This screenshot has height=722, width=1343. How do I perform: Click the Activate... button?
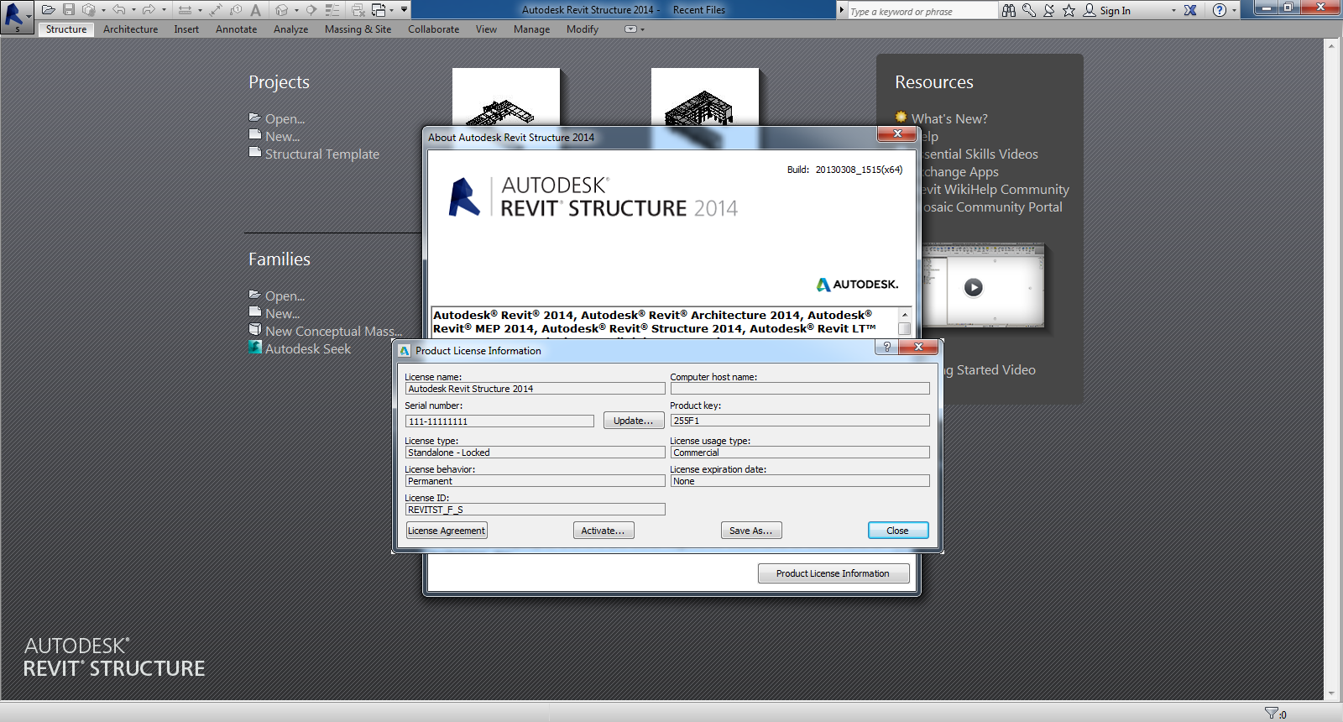[604, 531]
